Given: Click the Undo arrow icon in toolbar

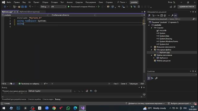Looking at the screenshot, I should (30, 6).
